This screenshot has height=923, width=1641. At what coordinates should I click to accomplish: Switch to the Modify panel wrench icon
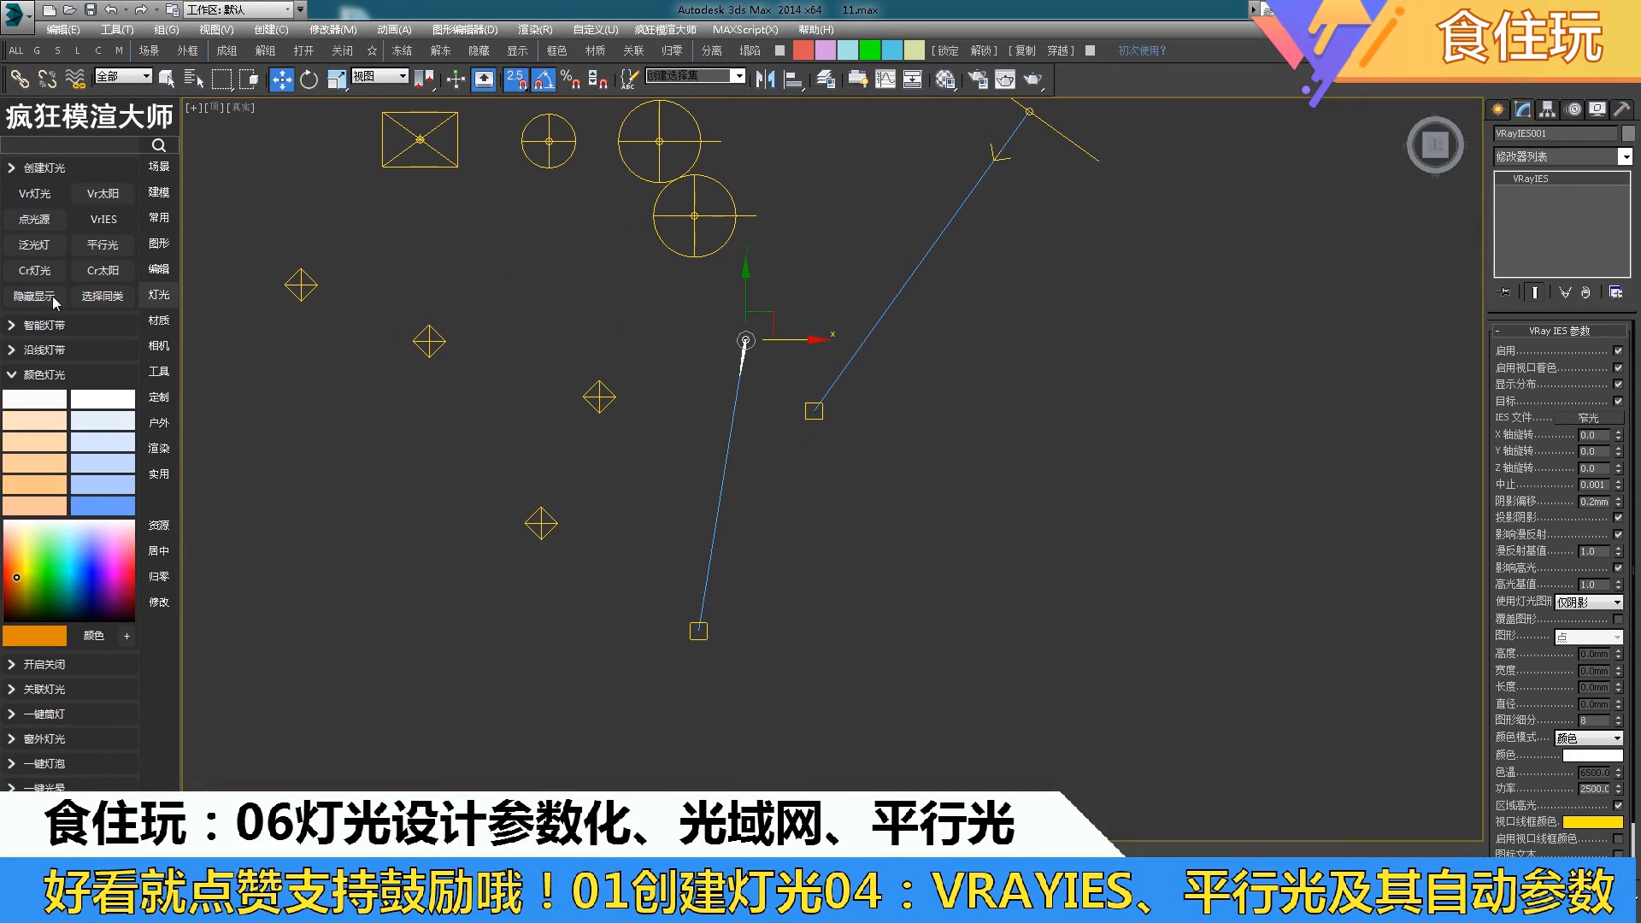point(1522,109)
